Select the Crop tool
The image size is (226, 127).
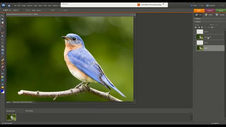point(2,47)
